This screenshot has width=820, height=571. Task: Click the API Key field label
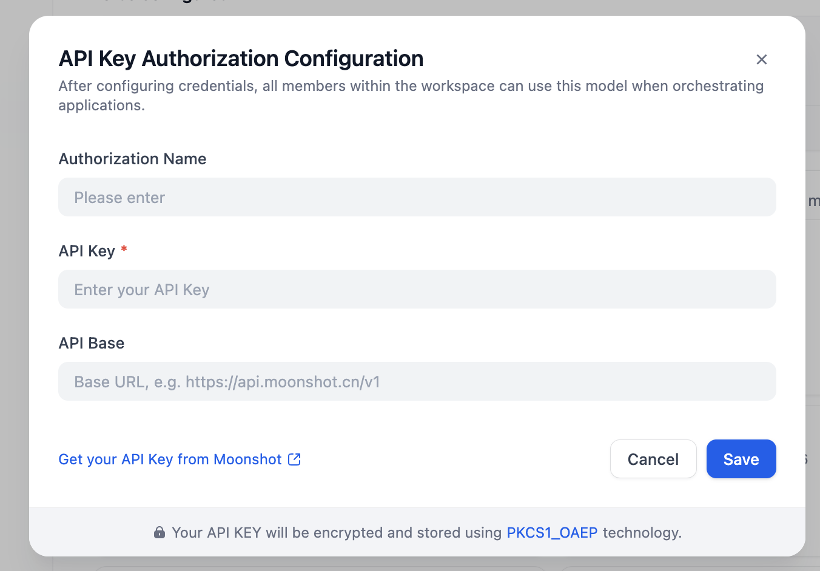tap(87, 251)
